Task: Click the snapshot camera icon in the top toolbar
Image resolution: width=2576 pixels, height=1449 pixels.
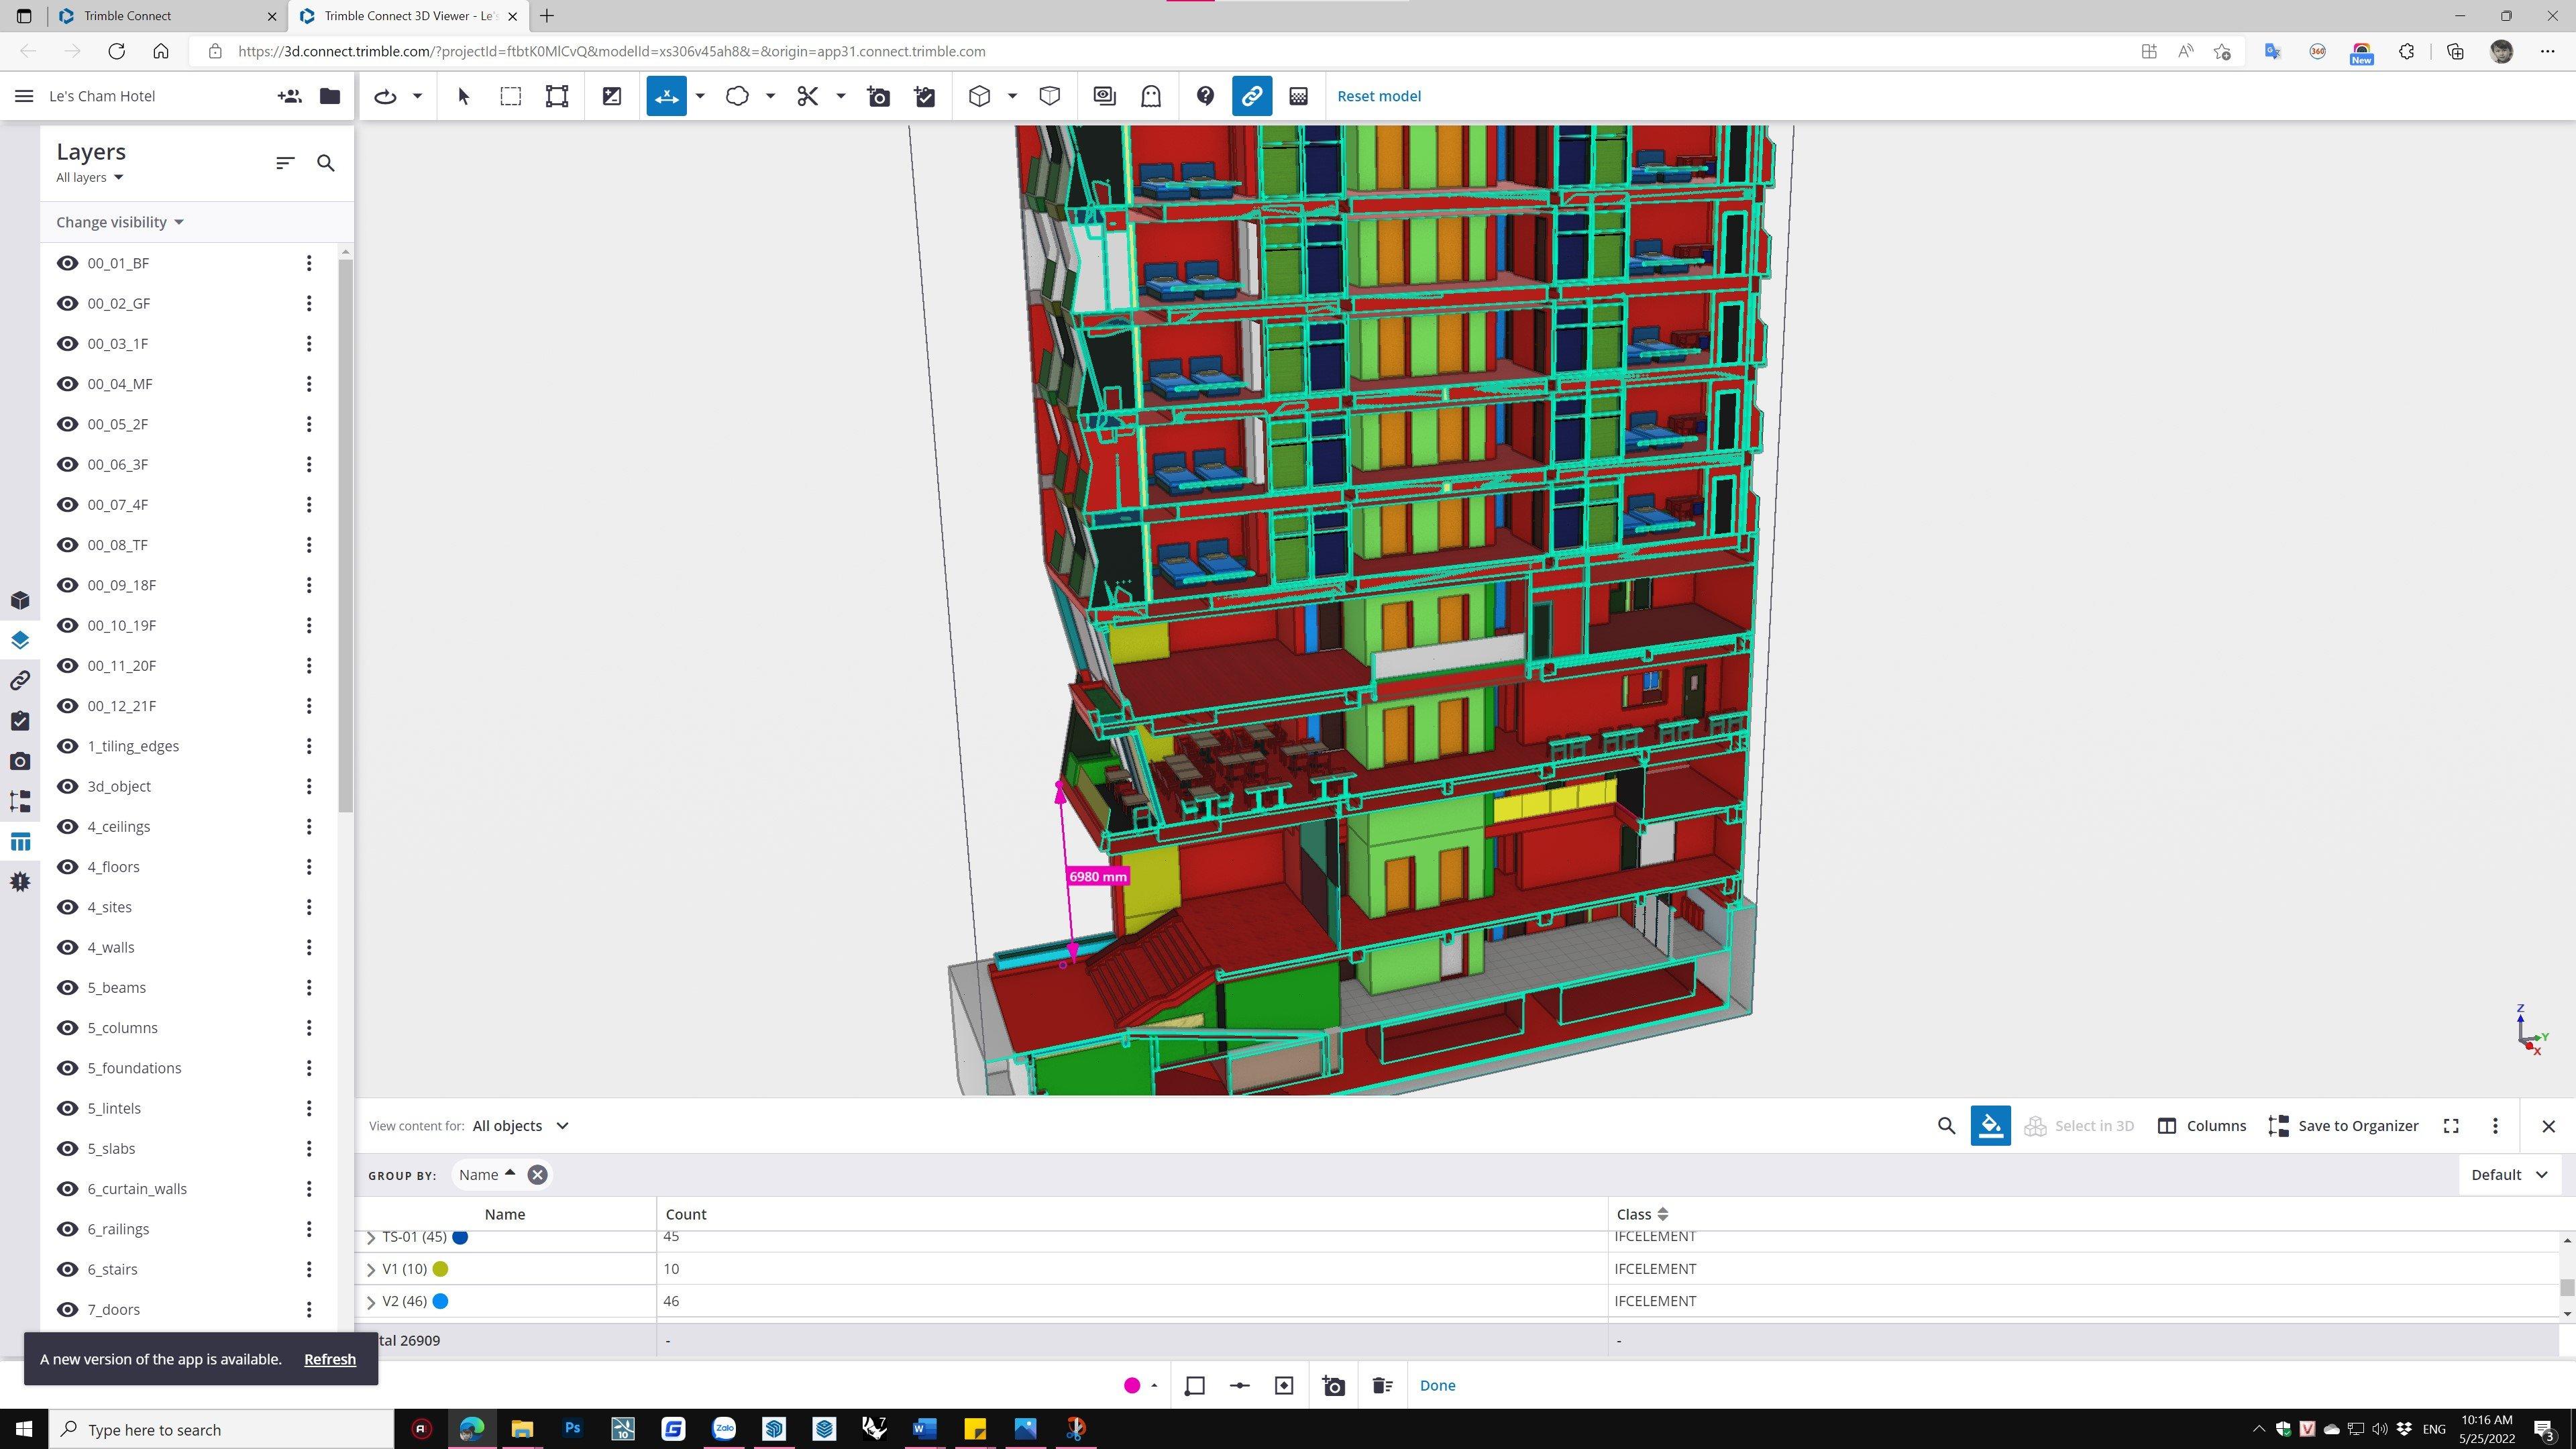Action: pos(878,96)
